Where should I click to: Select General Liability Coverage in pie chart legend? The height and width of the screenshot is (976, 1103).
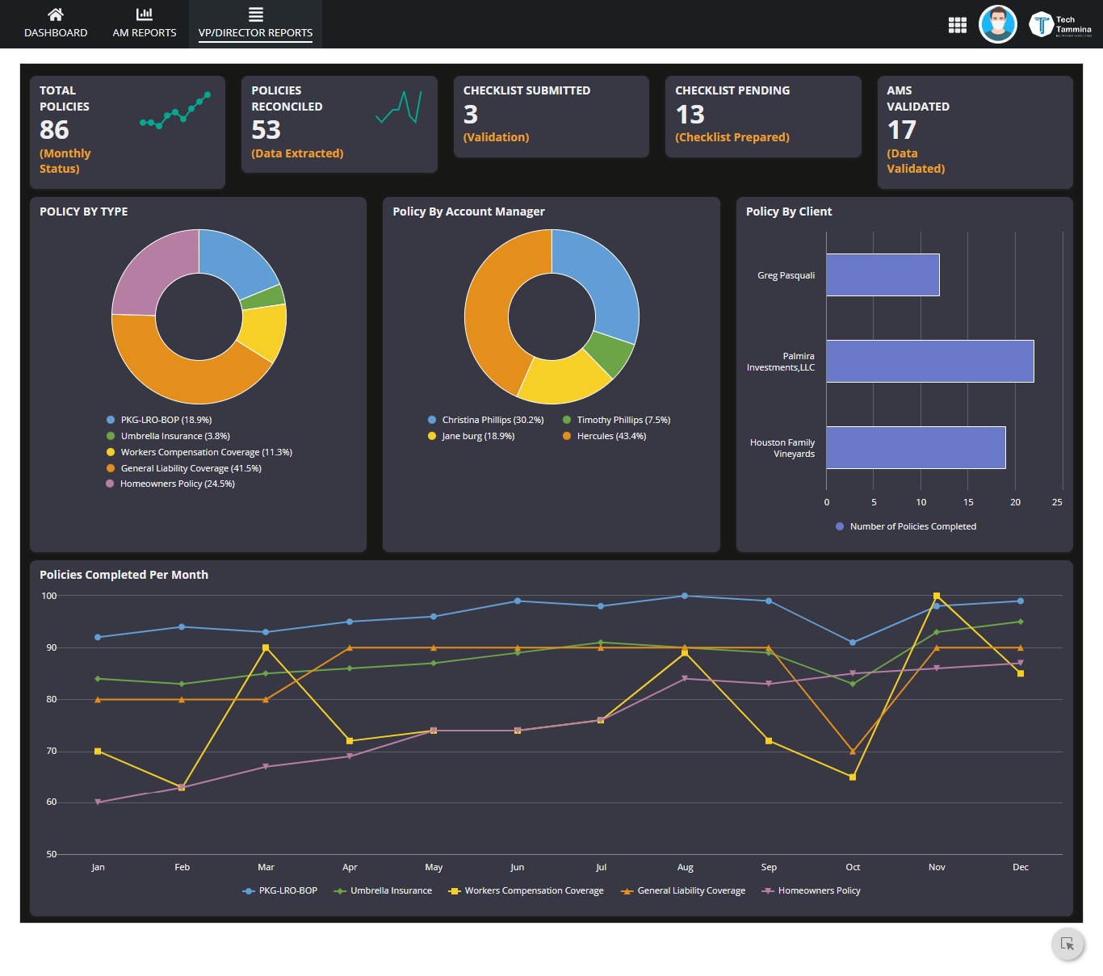click(x=190, y=467)
